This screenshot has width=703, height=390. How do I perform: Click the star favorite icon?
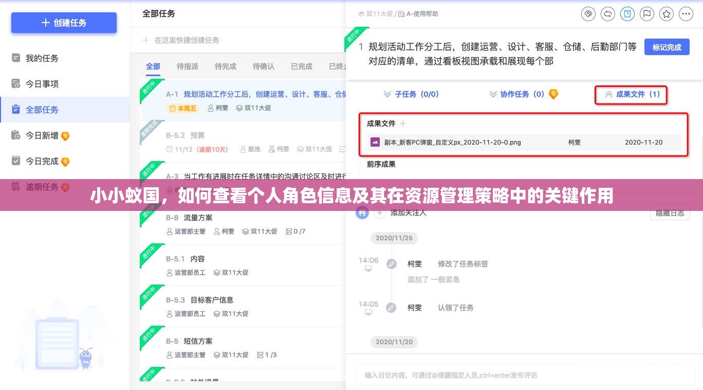(x=667, y=14)
